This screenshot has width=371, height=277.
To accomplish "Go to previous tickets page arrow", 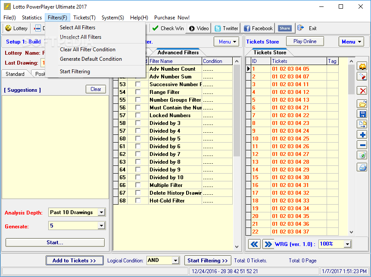I will pos(254,244).
